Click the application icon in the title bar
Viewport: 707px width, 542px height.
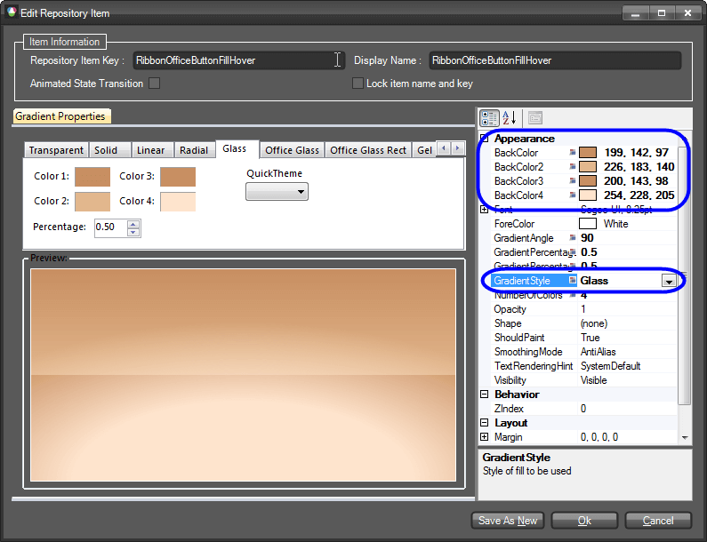[x=12, y=12]
